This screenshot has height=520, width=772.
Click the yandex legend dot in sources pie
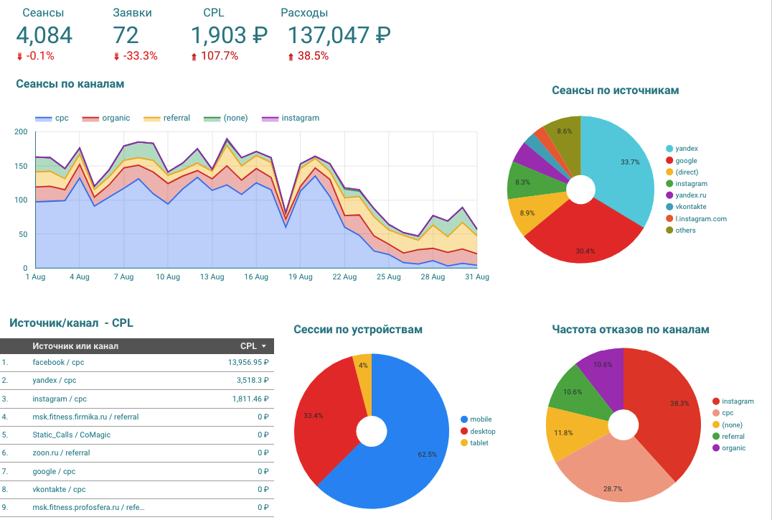point(669,149)
